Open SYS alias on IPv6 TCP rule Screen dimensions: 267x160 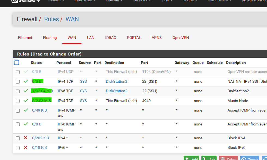(x=83, y=91)
